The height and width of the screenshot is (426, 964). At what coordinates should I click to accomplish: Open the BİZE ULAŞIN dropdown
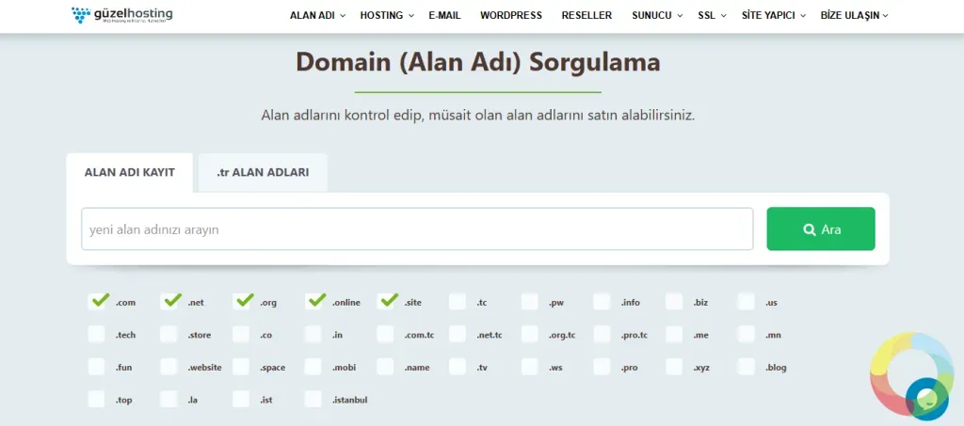[x=854, y=15]
